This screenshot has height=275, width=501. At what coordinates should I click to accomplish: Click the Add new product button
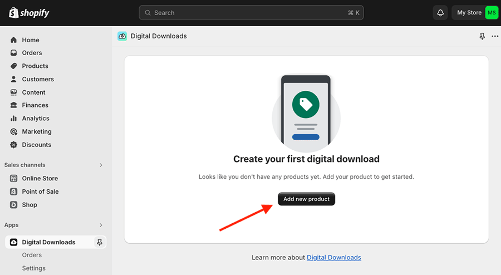point(306,199)
